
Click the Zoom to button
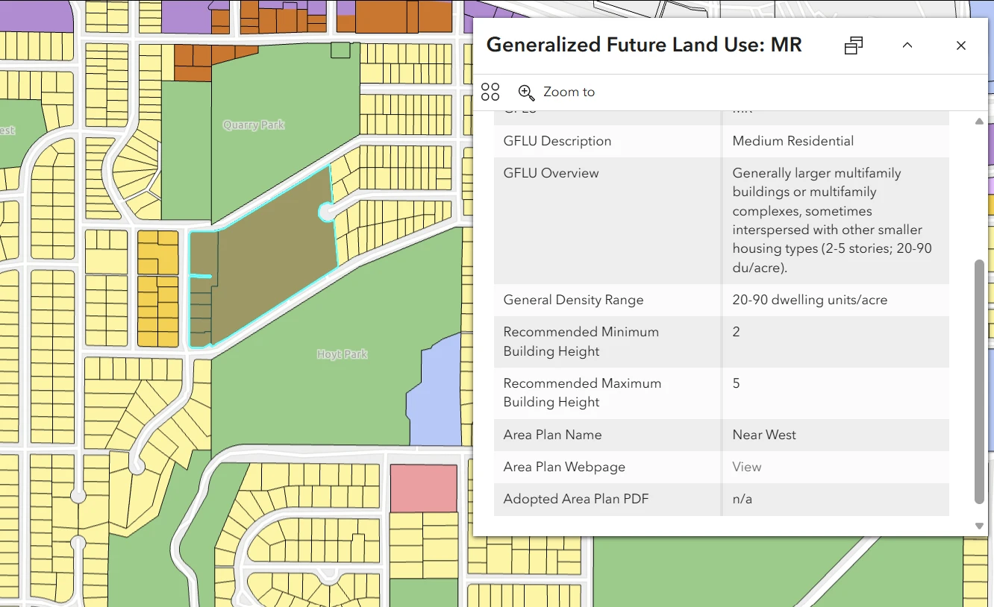tap(557, 92)
